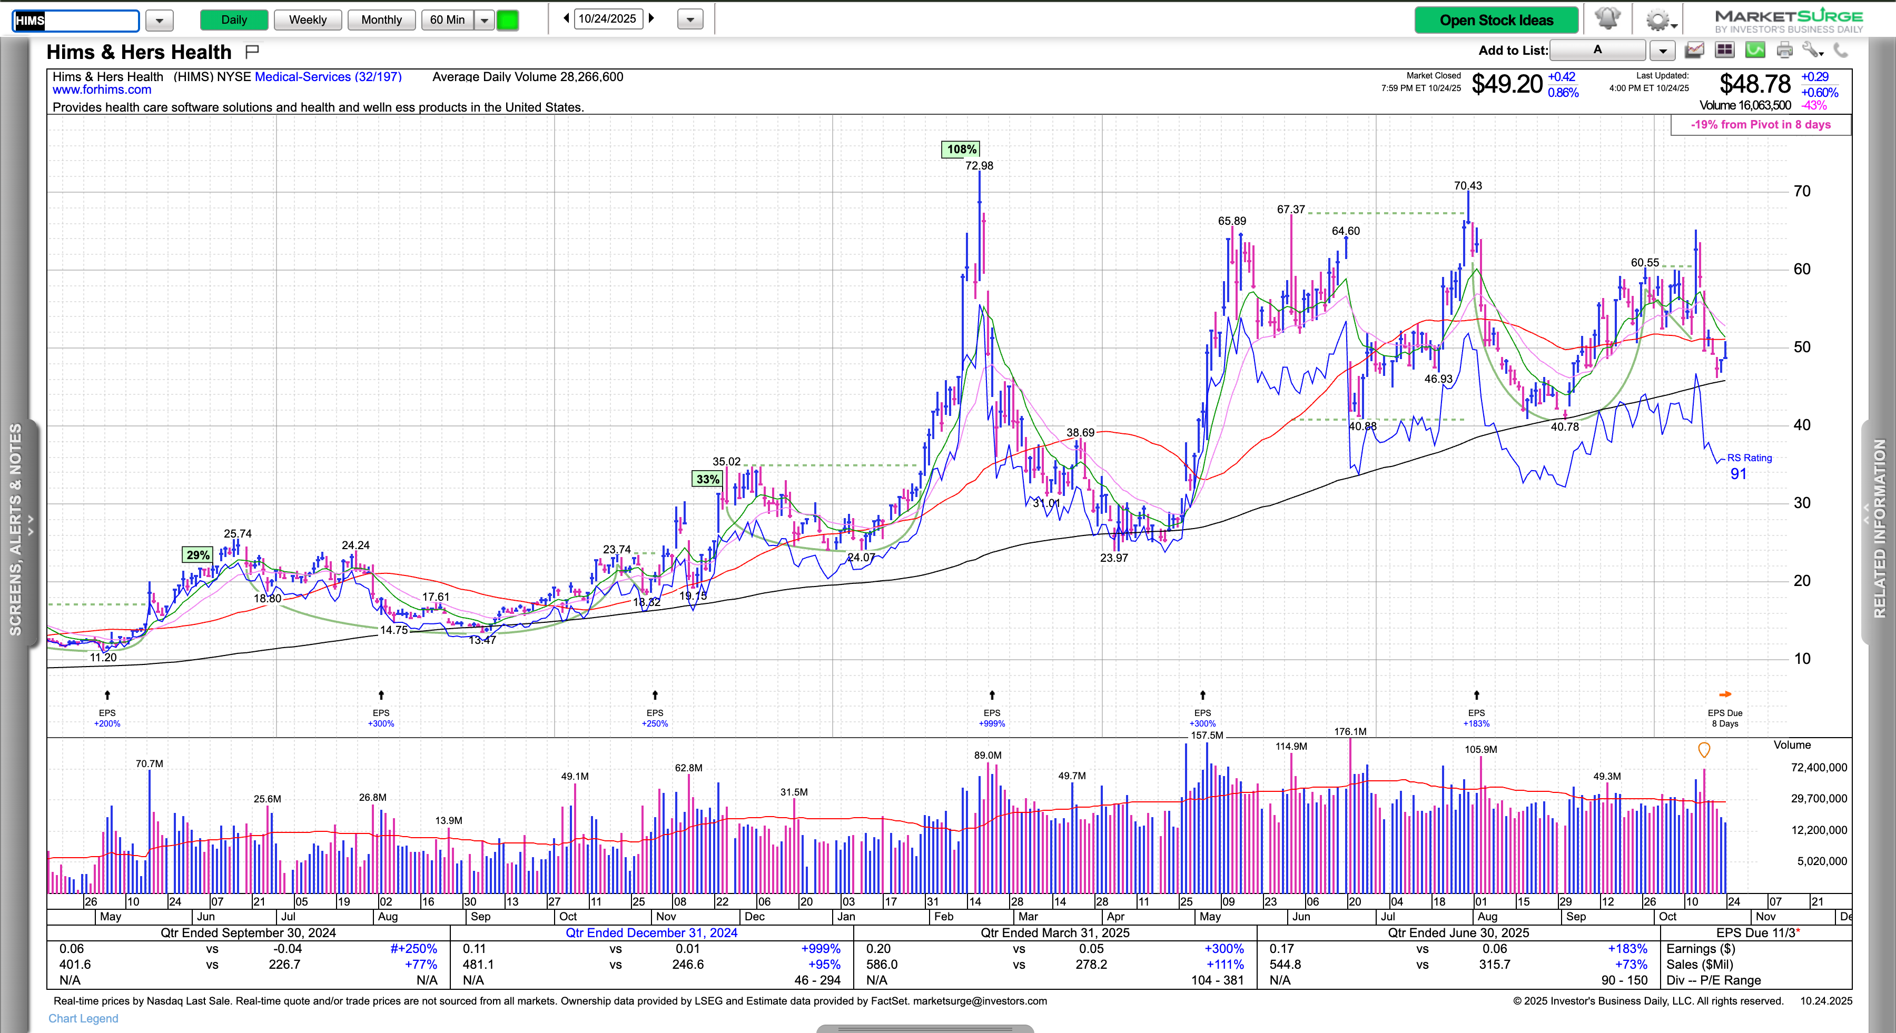Toggle the flag next to Hims & Hers Health
The height and width of the screenshot is (1033, 1896).
[x=252, y=51]
